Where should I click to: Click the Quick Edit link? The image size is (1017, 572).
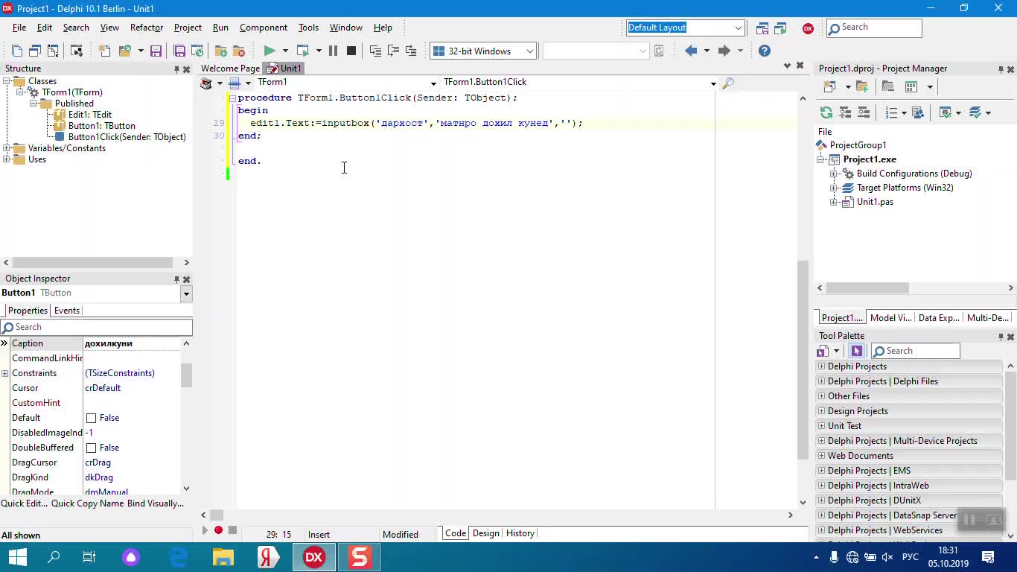click(x=25, y=503)
